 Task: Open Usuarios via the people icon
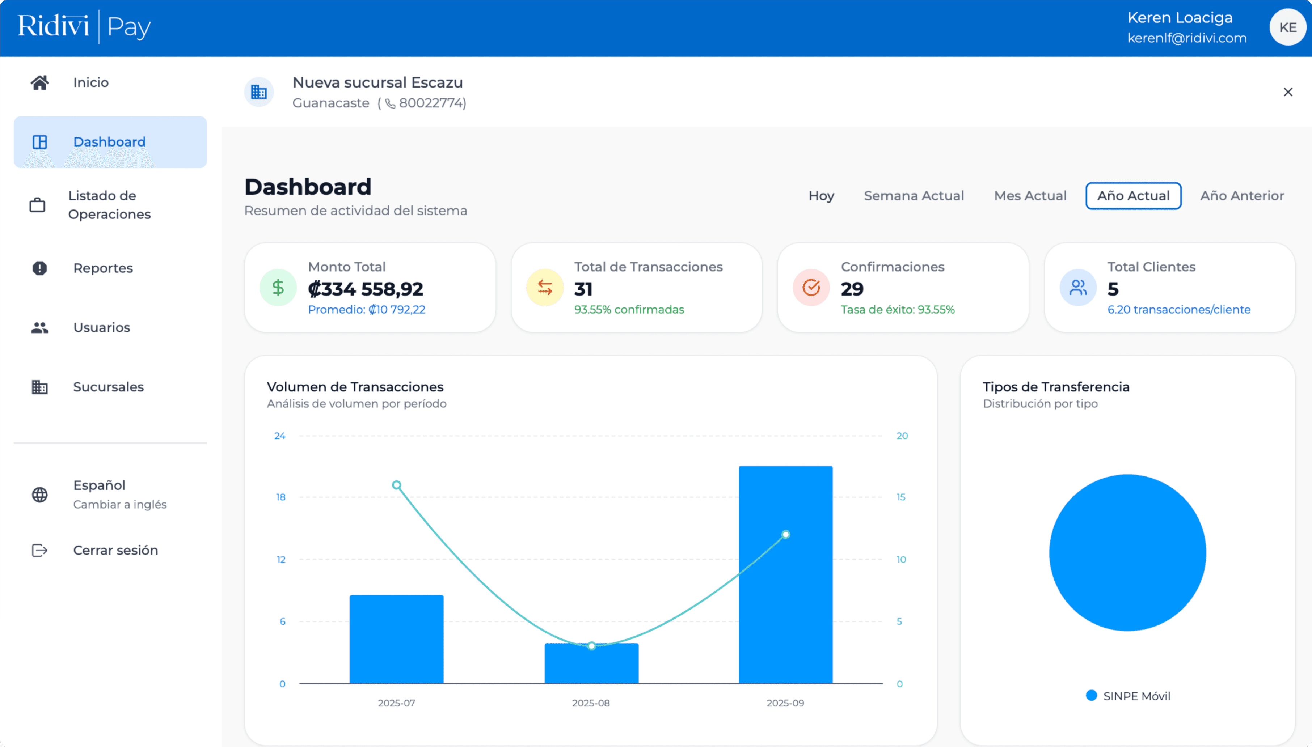(x=39, y=327)
